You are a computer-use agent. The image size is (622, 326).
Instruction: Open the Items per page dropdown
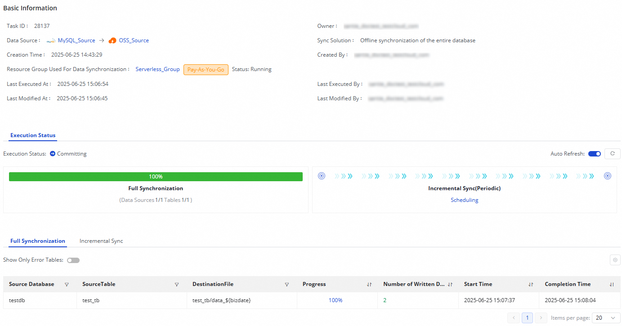click(606, 318)
